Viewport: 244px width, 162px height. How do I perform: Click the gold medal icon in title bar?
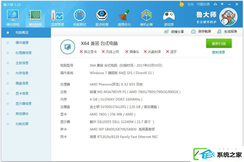[x=182, y=4]
